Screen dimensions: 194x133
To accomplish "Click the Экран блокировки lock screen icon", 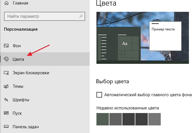I will tap(6, 73).
